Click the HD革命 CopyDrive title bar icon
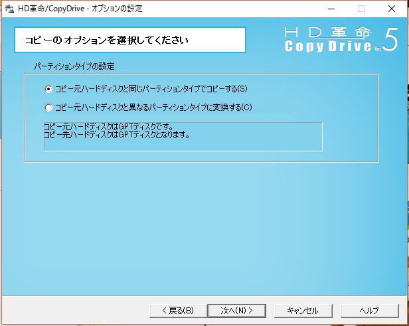Image resolution: width=409 pixels, height=326 pixels. click(10, 9)
